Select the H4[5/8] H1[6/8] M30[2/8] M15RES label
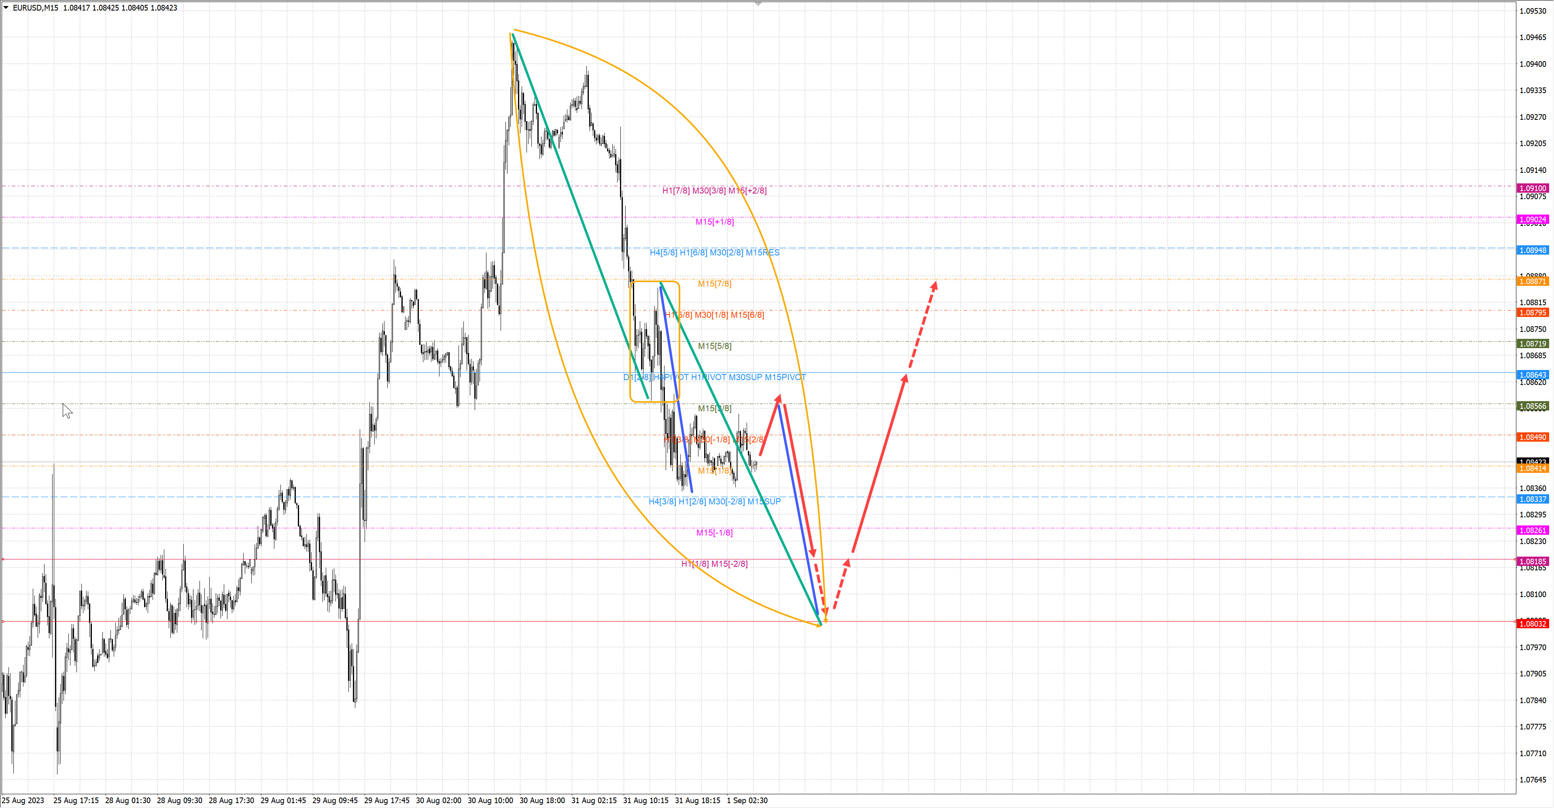The height and width of the screenshot is (808, 1554). pos(714,253)
